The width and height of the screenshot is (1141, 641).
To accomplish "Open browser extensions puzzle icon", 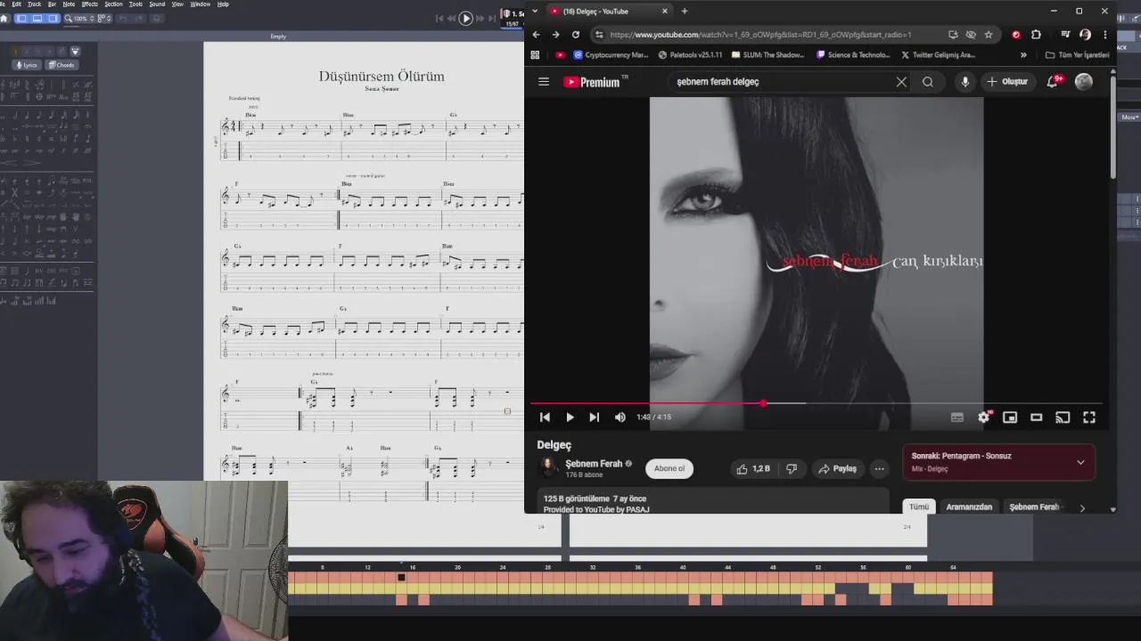I will pos(1036,35).
